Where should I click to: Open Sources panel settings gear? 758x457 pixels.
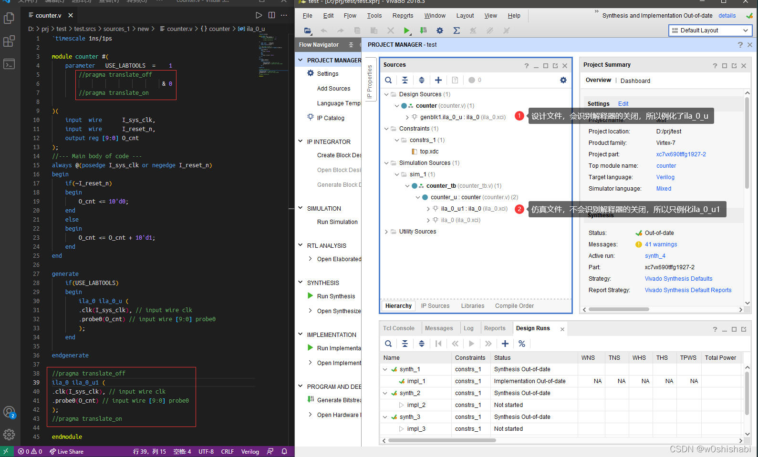563,80
